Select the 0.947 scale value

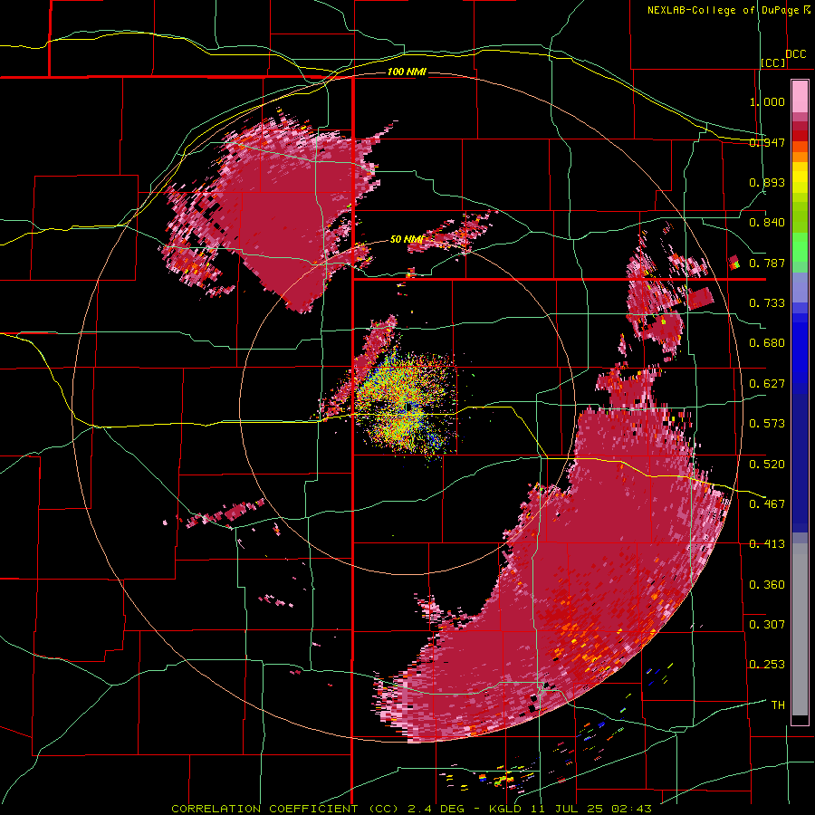767,142
